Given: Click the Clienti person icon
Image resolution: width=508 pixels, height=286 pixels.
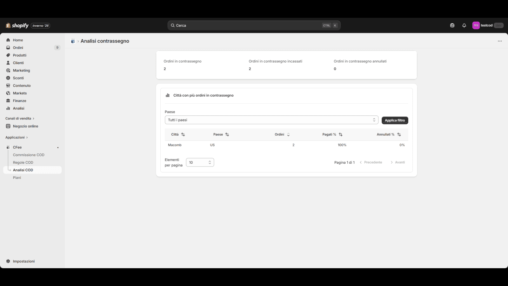Looking at the screenshot, I should pos(8,63).
